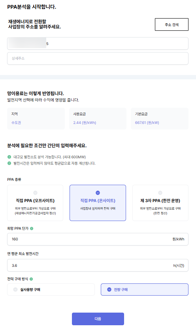Open 주소 검색 address search

point(172,24)
